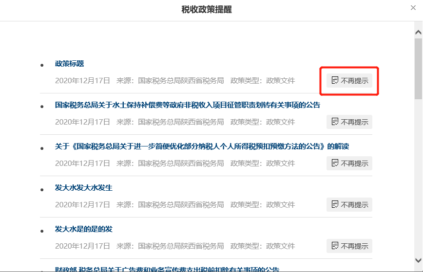
Task: Click source text under 水土保持补偿费 announcement
Action: (170, 122)
